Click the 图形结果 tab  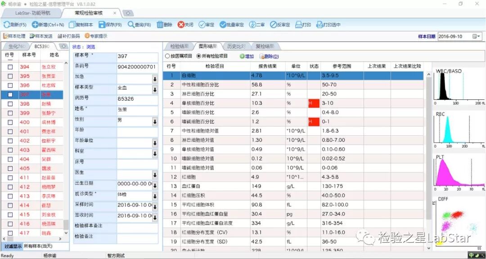tap(207, 46)
